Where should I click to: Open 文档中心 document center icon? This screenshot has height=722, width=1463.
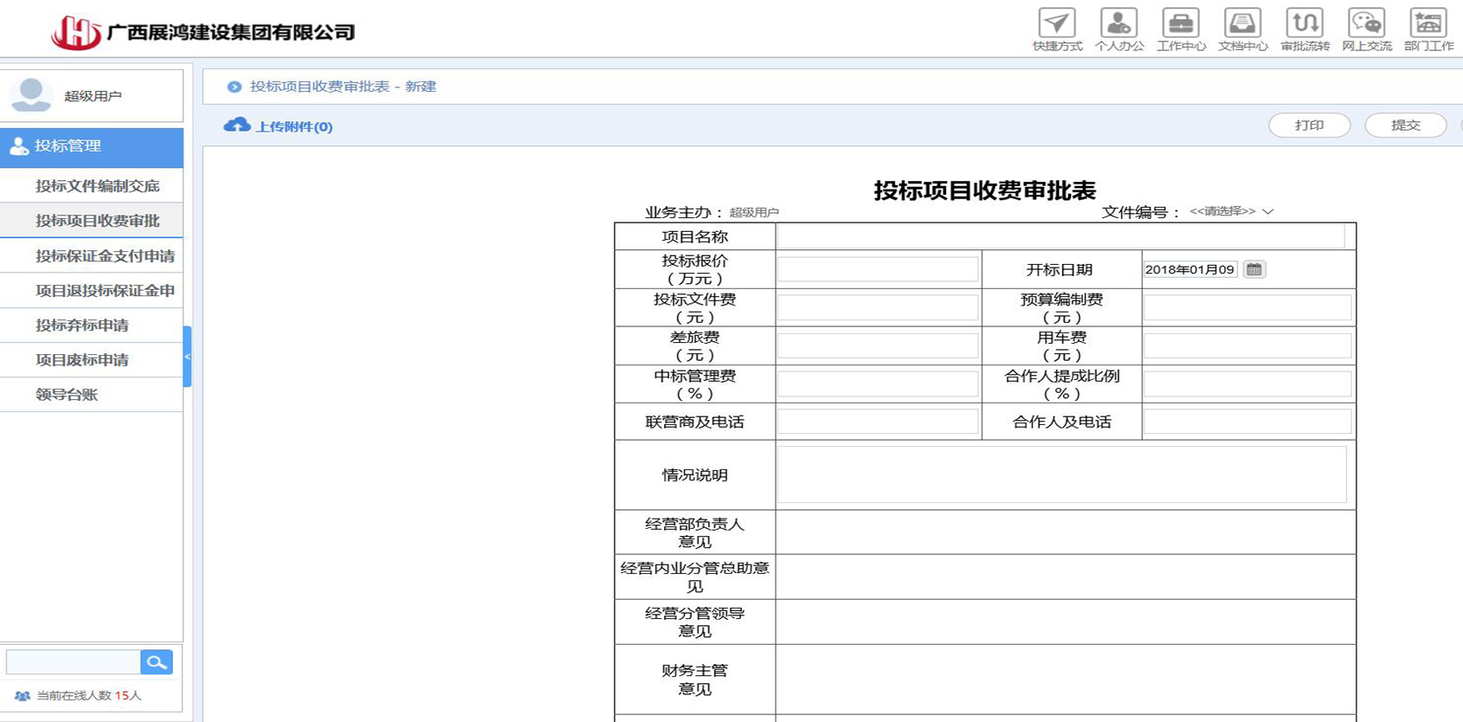1242,23
